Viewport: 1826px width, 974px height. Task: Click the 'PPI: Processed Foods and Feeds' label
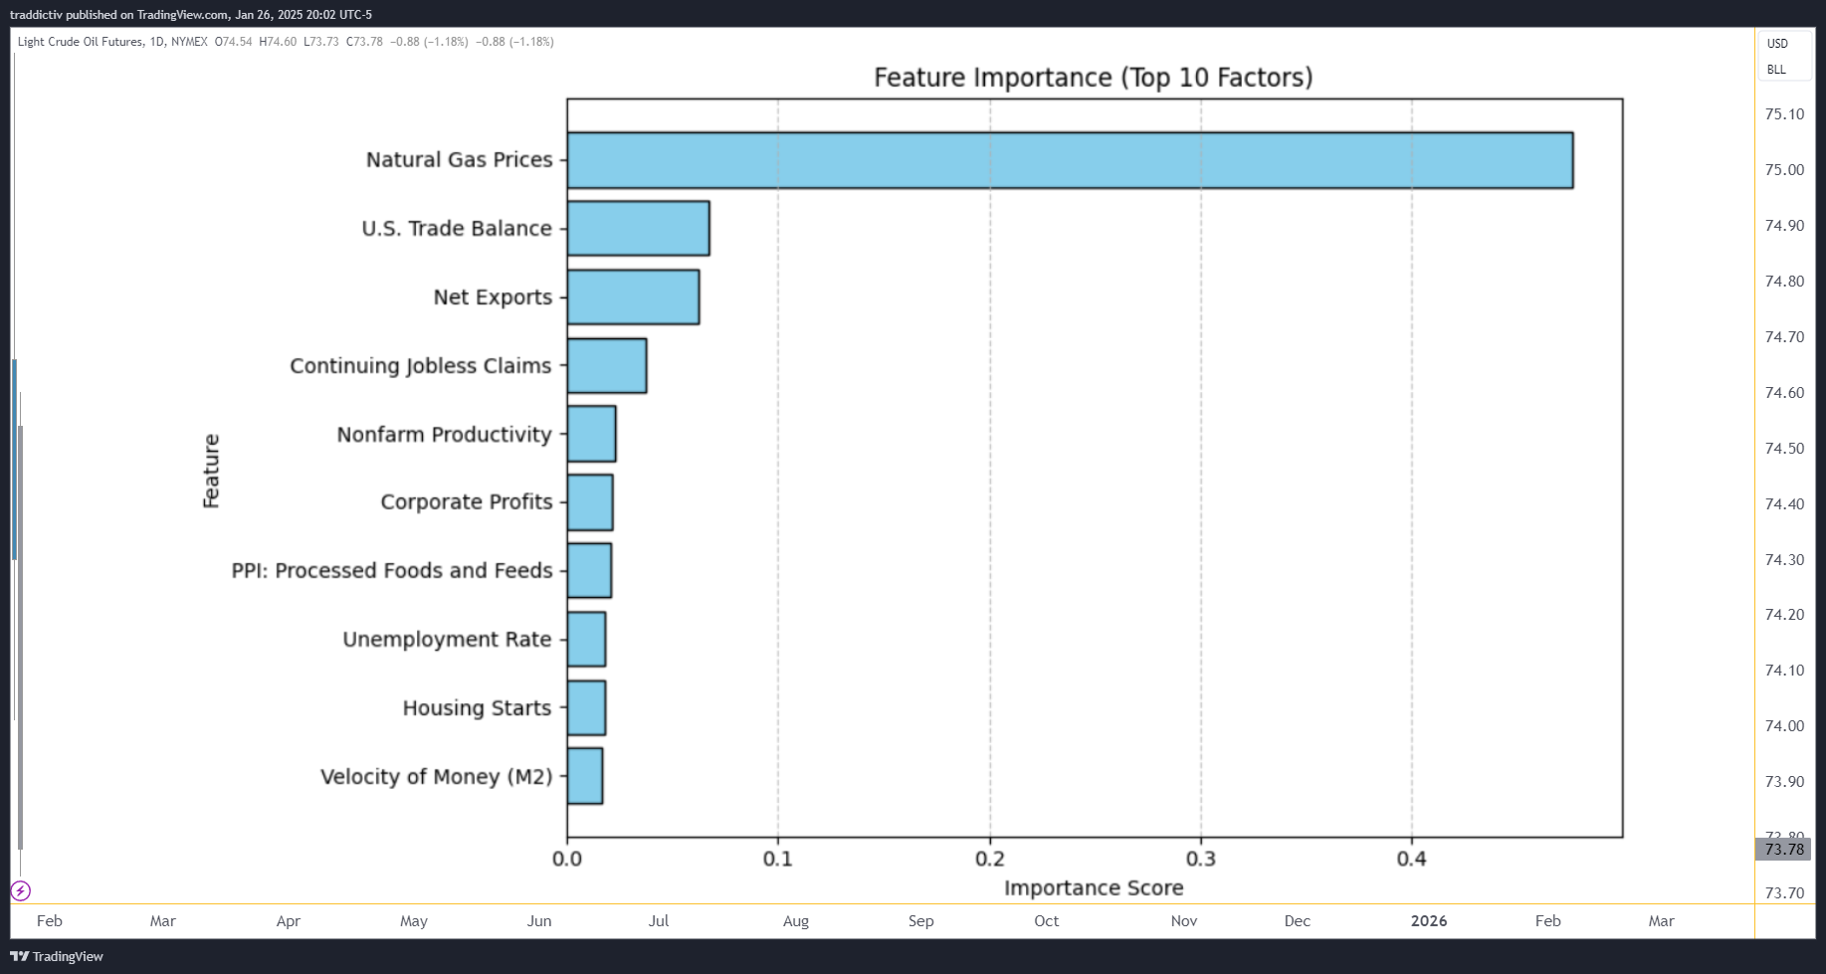(392, 571)
